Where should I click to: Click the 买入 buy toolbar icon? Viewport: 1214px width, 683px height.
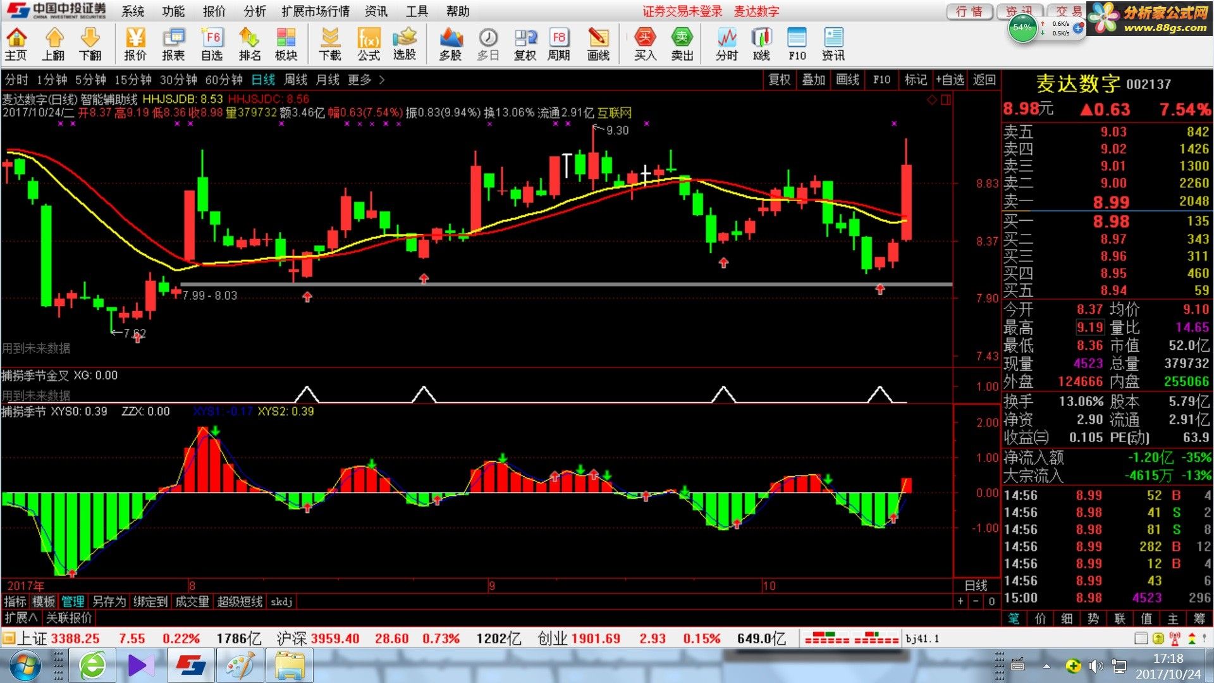645,44
